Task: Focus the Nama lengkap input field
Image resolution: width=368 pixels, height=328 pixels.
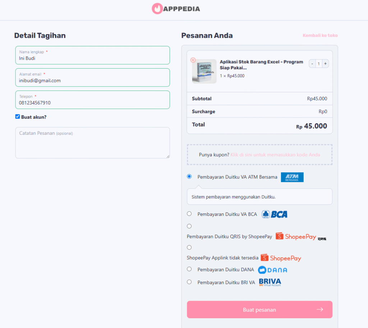Action: [x=92, y=55]
